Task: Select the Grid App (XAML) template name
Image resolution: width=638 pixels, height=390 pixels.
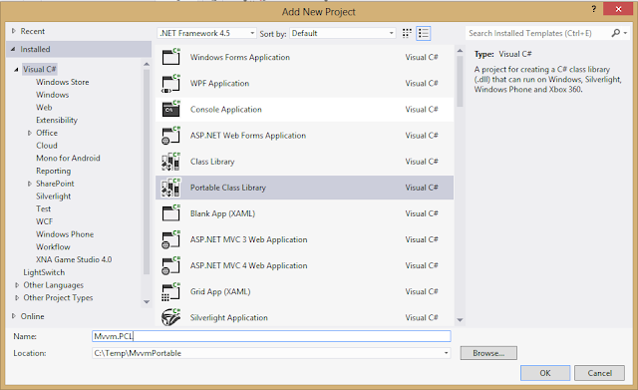Action: [x=220, y=292]
